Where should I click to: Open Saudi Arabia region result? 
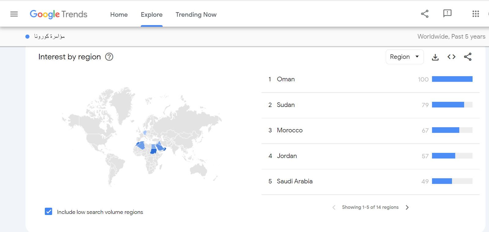tap(295, 181)
